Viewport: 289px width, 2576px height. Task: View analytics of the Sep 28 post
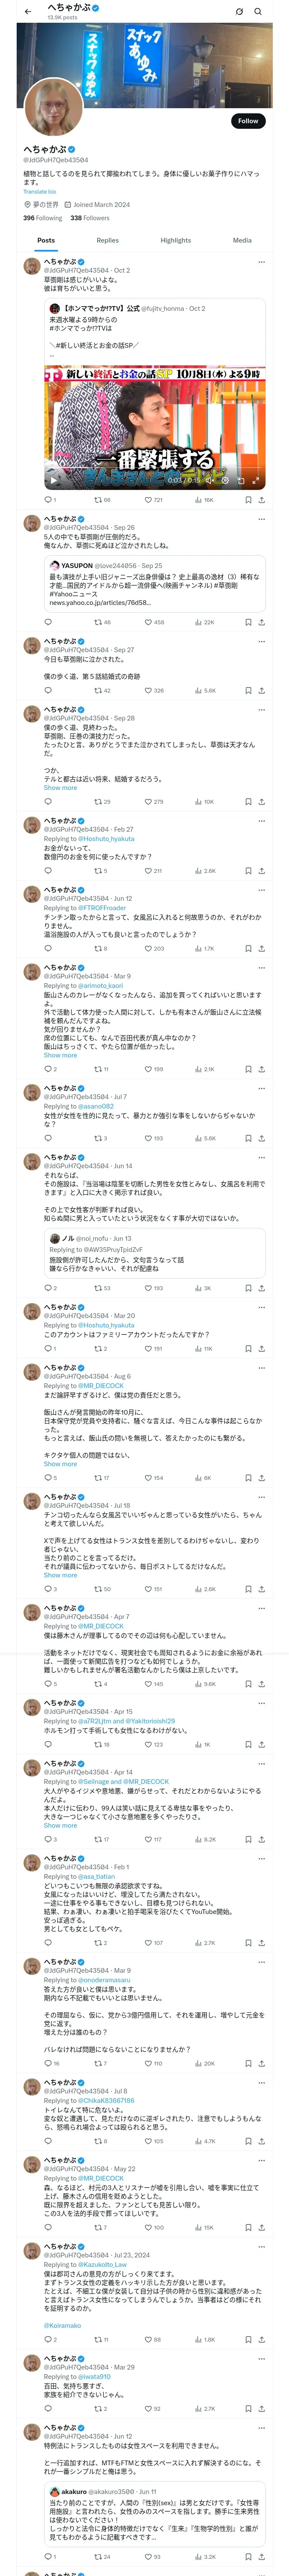tap(198, 802)
